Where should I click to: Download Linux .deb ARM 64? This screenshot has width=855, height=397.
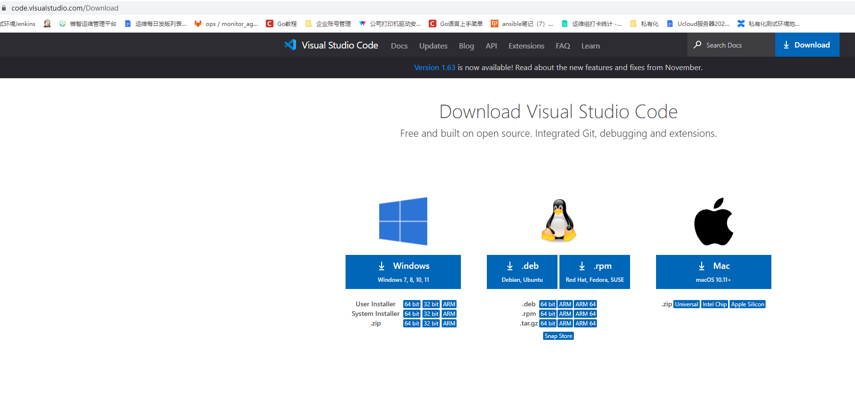(x=585, y=304)
